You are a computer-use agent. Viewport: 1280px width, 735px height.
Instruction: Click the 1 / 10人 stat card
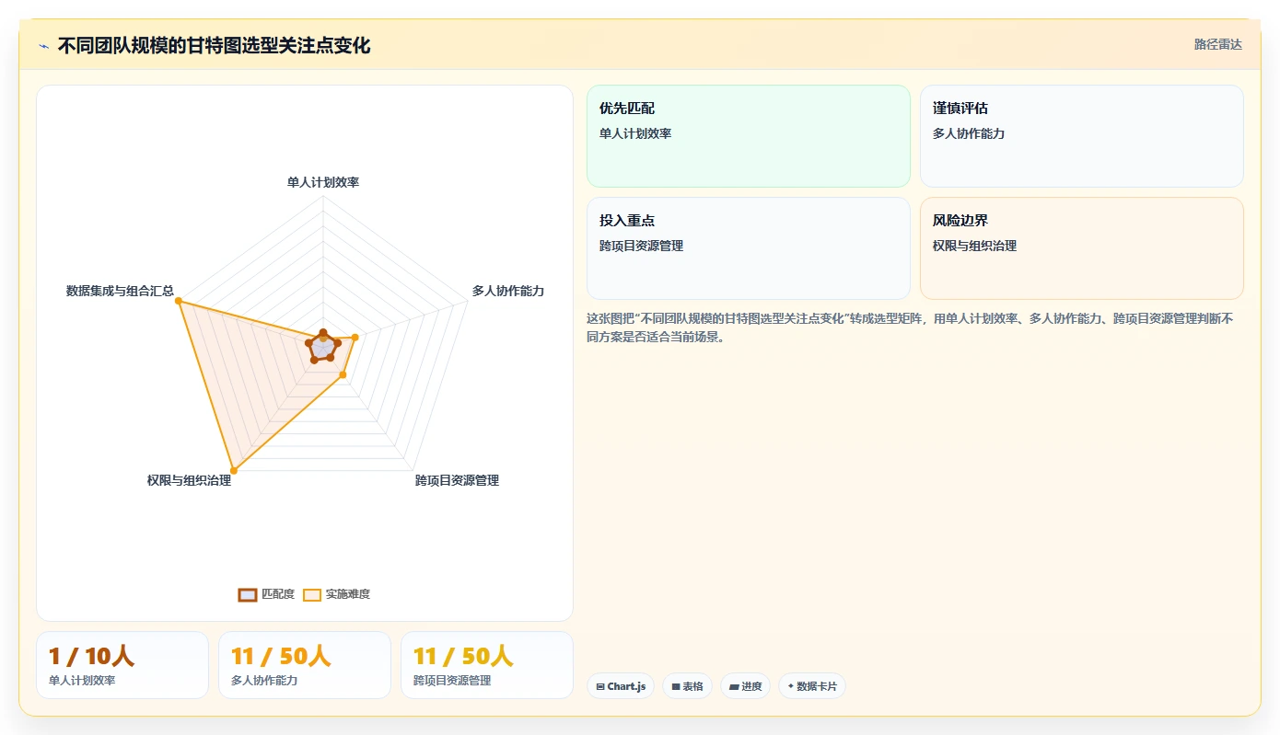(122, 665)
